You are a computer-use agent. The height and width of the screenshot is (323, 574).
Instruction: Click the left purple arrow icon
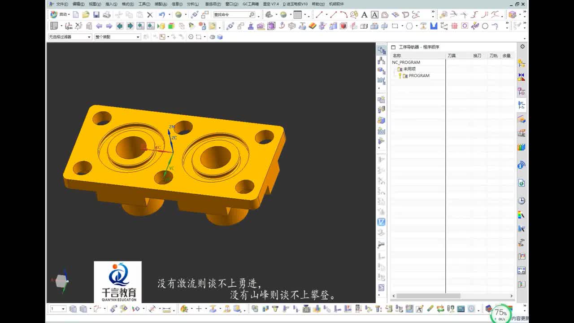pyautogui.click(x=99, y=26)
